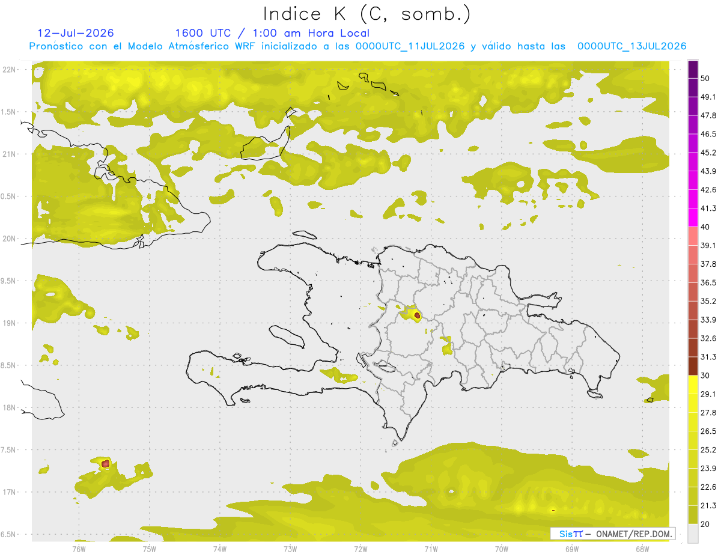This screenshot has width=721, height=557.
Task: Pick the magenta swatch between 40 and 41.3
Action: [693, 218]
